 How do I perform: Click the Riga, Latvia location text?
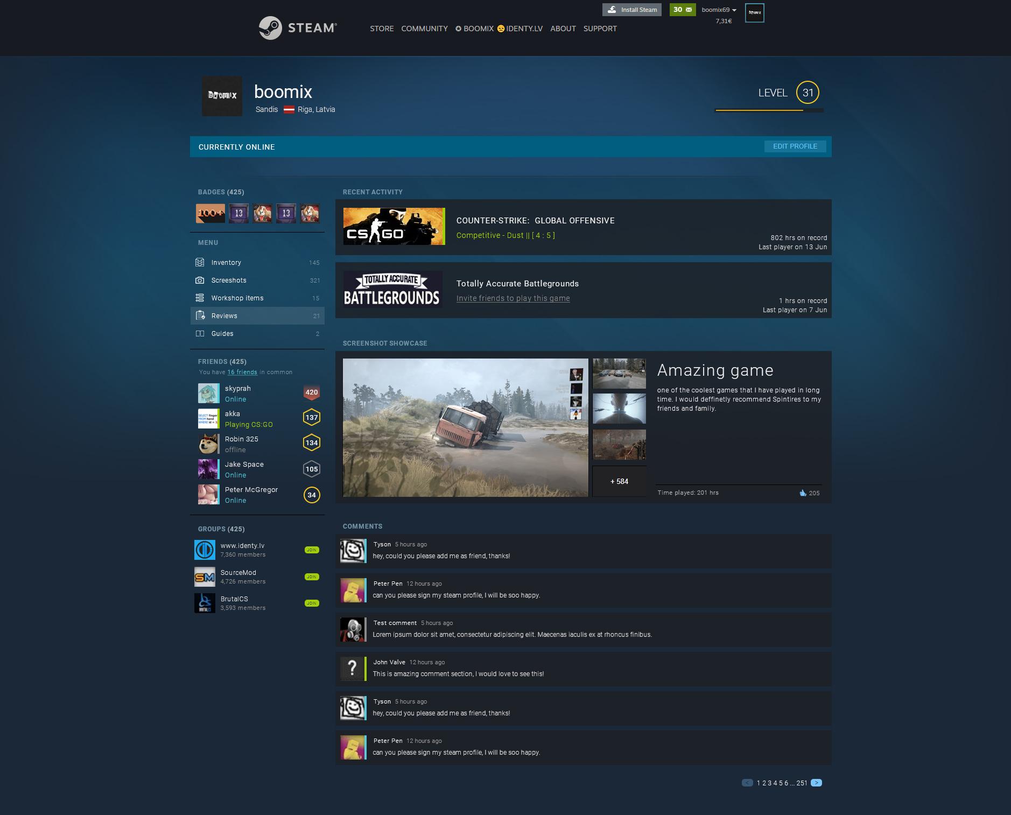coord(316,109)
